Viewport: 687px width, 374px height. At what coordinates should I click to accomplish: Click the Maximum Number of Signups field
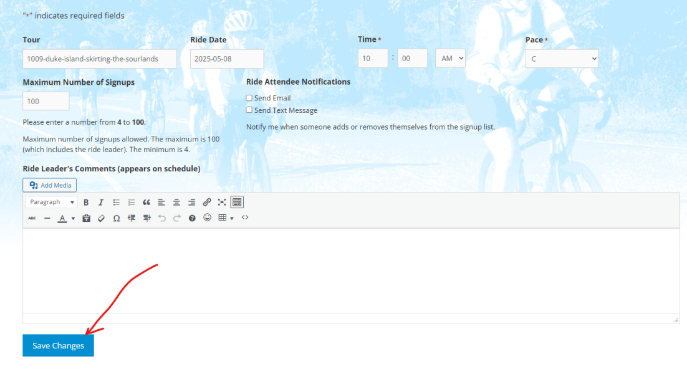[46, 101]
